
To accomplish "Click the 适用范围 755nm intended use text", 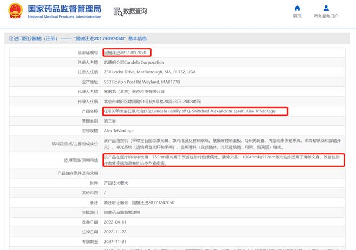I will [222, 160].
